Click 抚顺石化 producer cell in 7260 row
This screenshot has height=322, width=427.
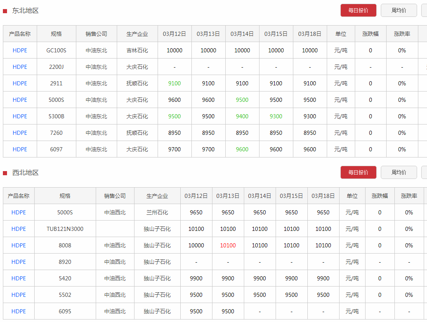pos(137,133)
